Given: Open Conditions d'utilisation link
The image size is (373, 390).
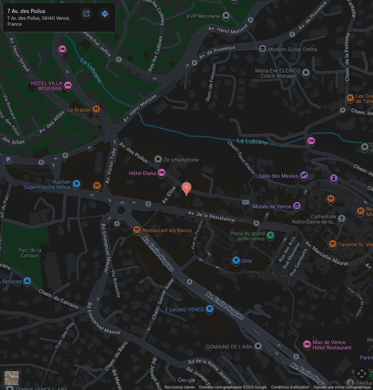Looking at the screenshot, I should point(290,387).
